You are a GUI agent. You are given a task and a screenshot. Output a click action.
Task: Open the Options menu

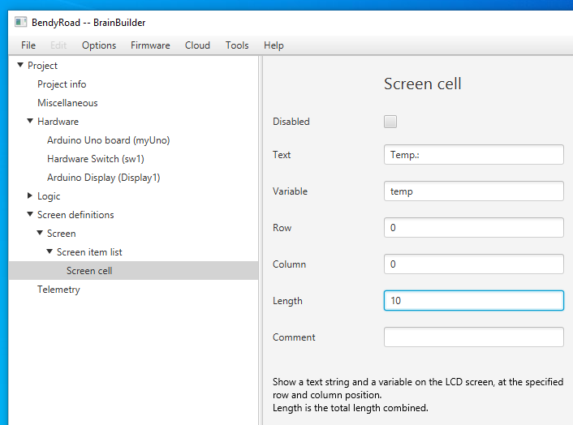(x=99, y=45)
